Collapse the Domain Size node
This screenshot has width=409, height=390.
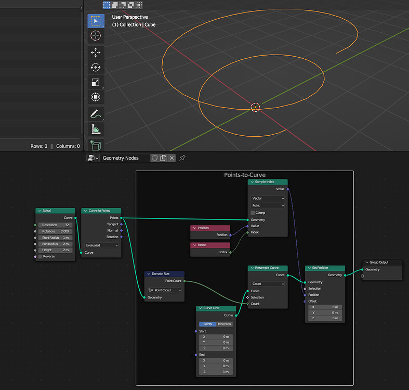point(149,274)
